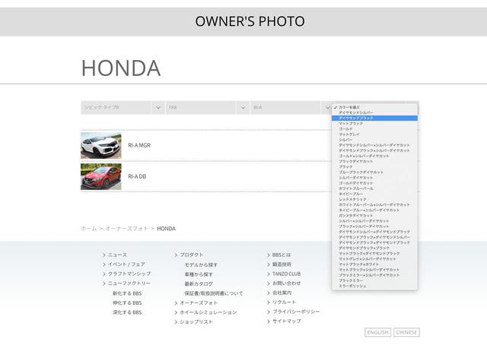Open 最新カタログ footer link

point(199,284)
